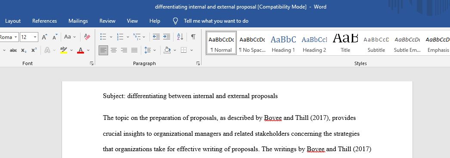
Task: Click the Grow Font size icon
Action: point(44,37)
